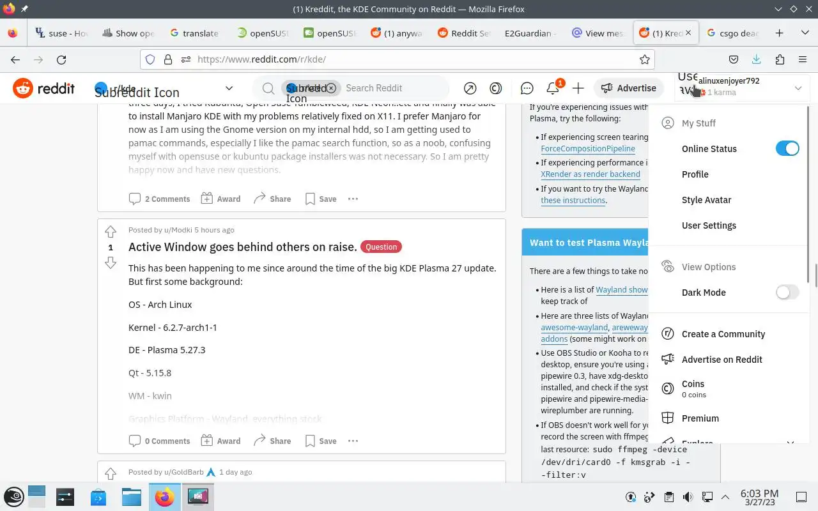Image resolution: width=818 pixels, height=511 pixels.
Task: Share the Active Window post
Action: tap(272, 441)
